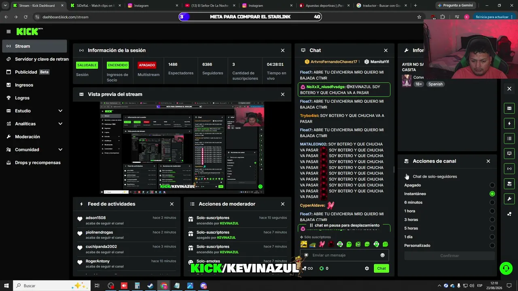Expand the Estudio submenu chevron
Image resolution: width=518 pixels, height=291 pixels.
pos(60,111)
